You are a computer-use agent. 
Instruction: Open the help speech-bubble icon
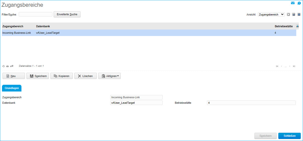pyautogui.click(x=299, y=3)
